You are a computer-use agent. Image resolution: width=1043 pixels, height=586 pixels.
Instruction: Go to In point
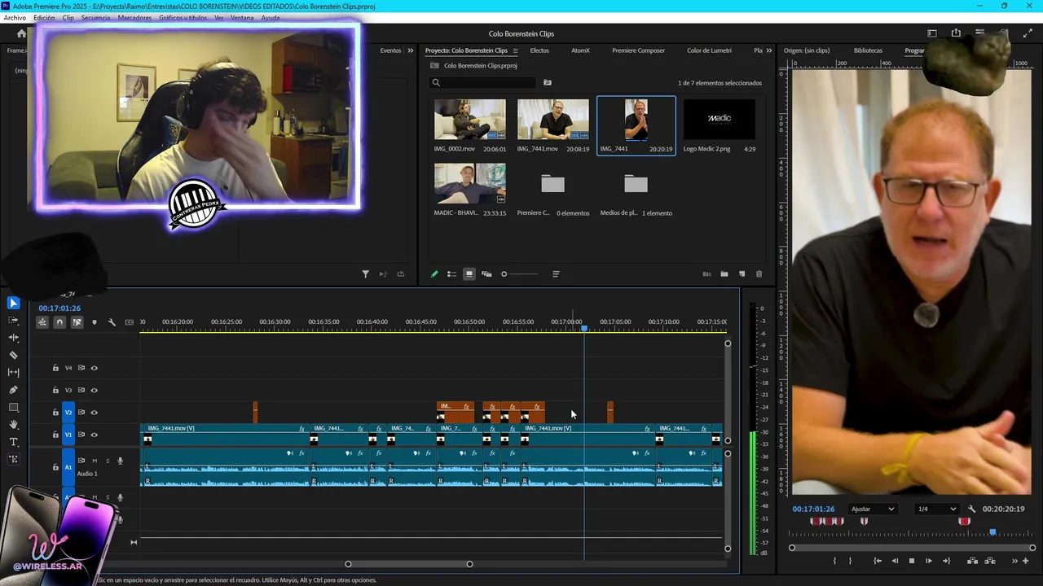click(x=878, y=561)
